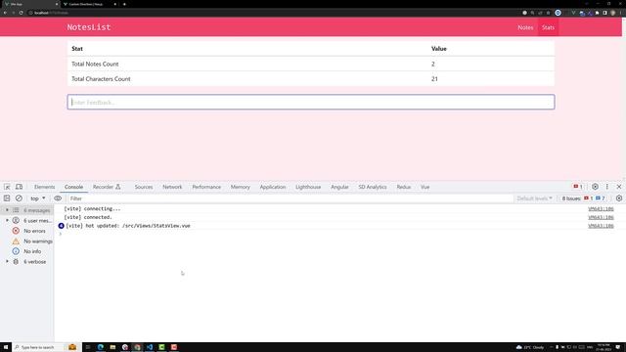
Task: Click the 8 Issues counter
Action: 583,198
